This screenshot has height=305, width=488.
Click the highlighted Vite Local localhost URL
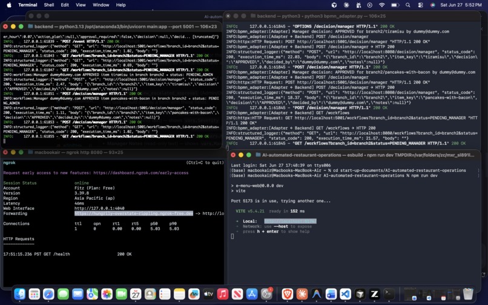pyautogui.click(x=290, y=221)
